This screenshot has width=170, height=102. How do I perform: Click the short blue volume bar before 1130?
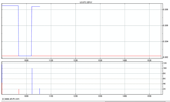pyautogui.click(x=39, y=91)
